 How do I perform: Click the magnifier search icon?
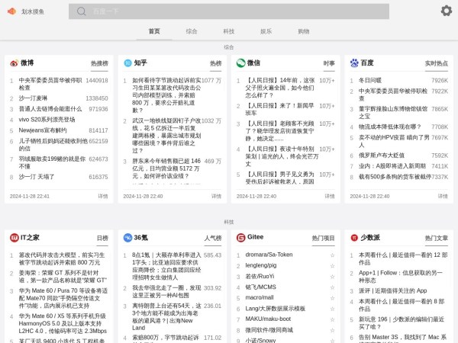[81, 11]
